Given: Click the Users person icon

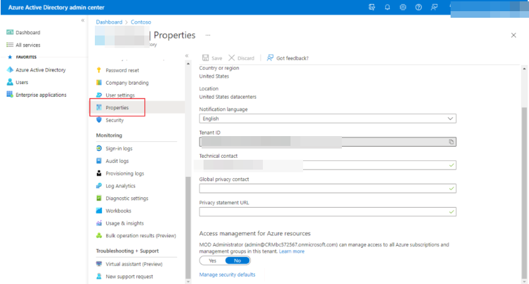Looking at the screenshot, I should coord(10,82).
